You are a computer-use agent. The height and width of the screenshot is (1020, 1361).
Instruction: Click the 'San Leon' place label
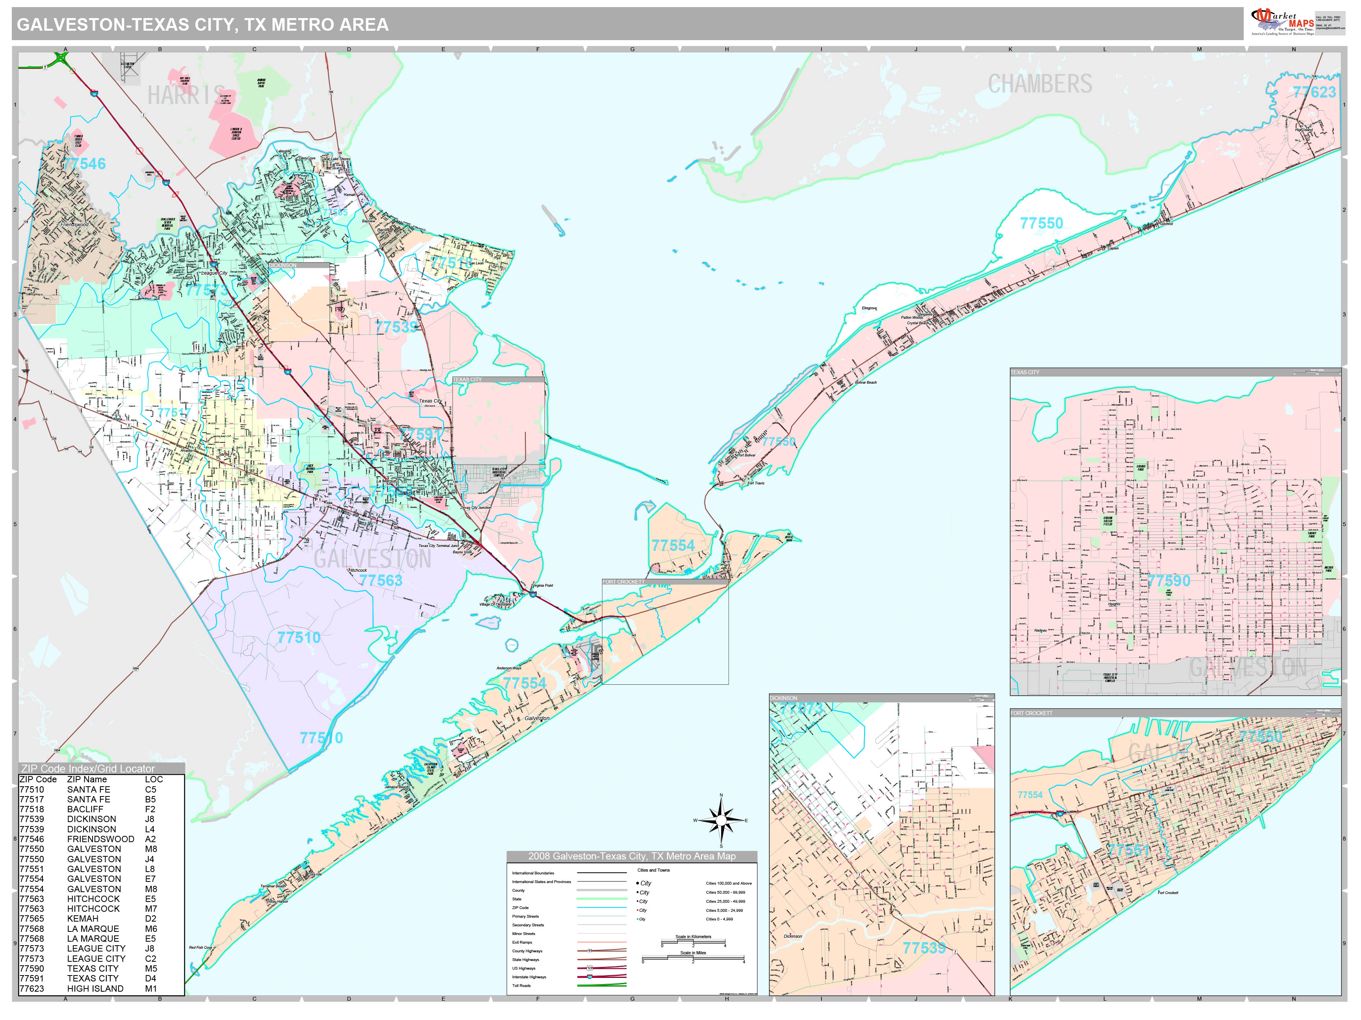click(476, 263)
